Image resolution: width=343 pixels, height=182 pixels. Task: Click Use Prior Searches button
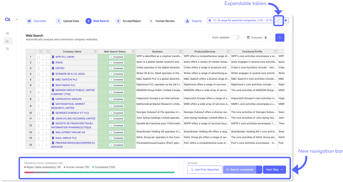click(205, 169)
